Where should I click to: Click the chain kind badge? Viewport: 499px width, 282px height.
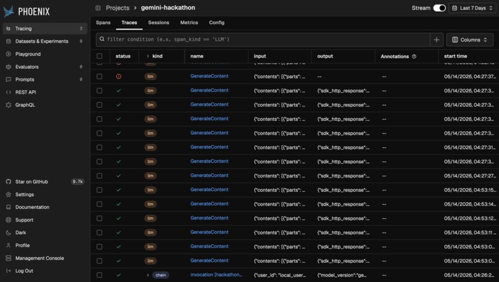pos(161,275)
